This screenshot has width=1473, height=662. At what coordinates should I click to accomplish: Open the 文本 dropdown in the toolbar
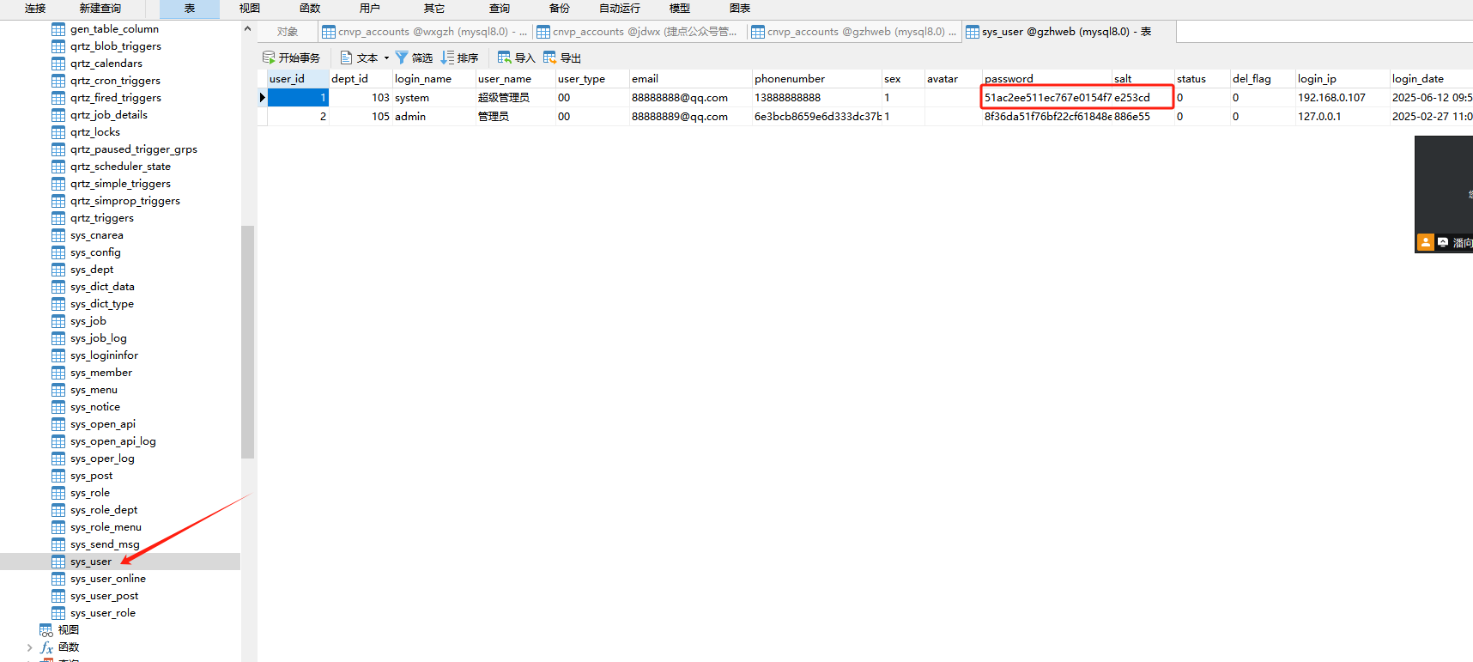click(386, 58)
